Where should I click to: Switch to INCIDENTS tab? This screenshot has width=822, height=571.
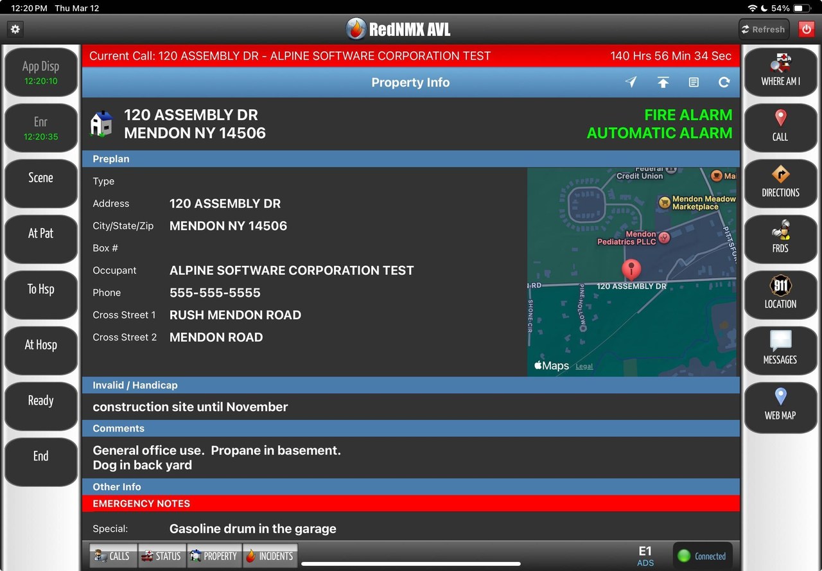[270, 556]
